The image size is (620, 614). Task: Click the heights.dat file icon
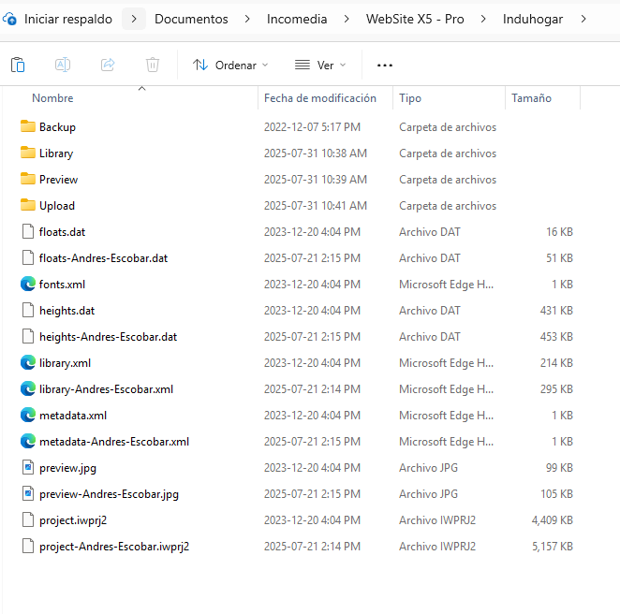pyautogui.click(x=28, y=310)
